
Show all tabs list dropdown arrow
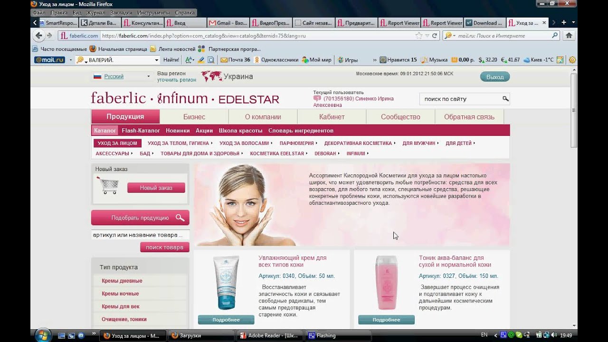(573, 22)
